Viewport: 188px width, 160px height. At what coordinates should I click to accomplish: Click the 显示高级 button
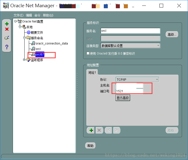click(123, 98)
